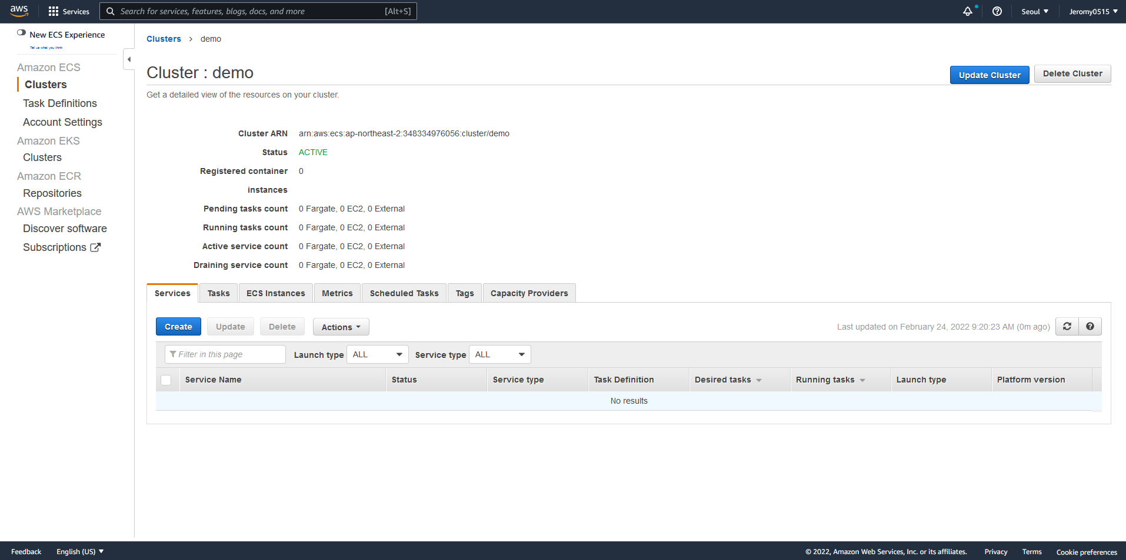Click the Create service button
1126x560 pixels.
178,327
